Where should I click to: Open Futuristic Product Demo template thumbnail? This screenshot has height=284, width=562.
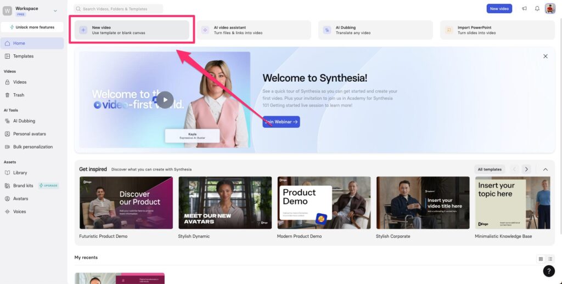pos(126,203)
